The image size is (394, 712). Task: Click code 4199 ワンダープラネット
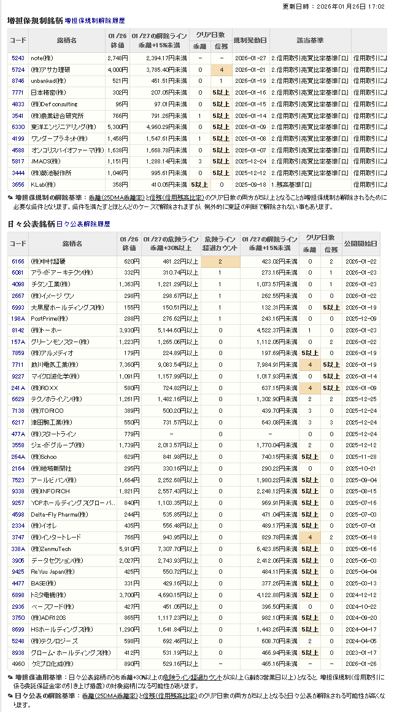coord(18,138)
